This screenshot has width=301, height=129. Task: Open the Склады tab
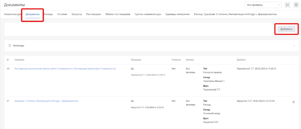click(48, 14)
